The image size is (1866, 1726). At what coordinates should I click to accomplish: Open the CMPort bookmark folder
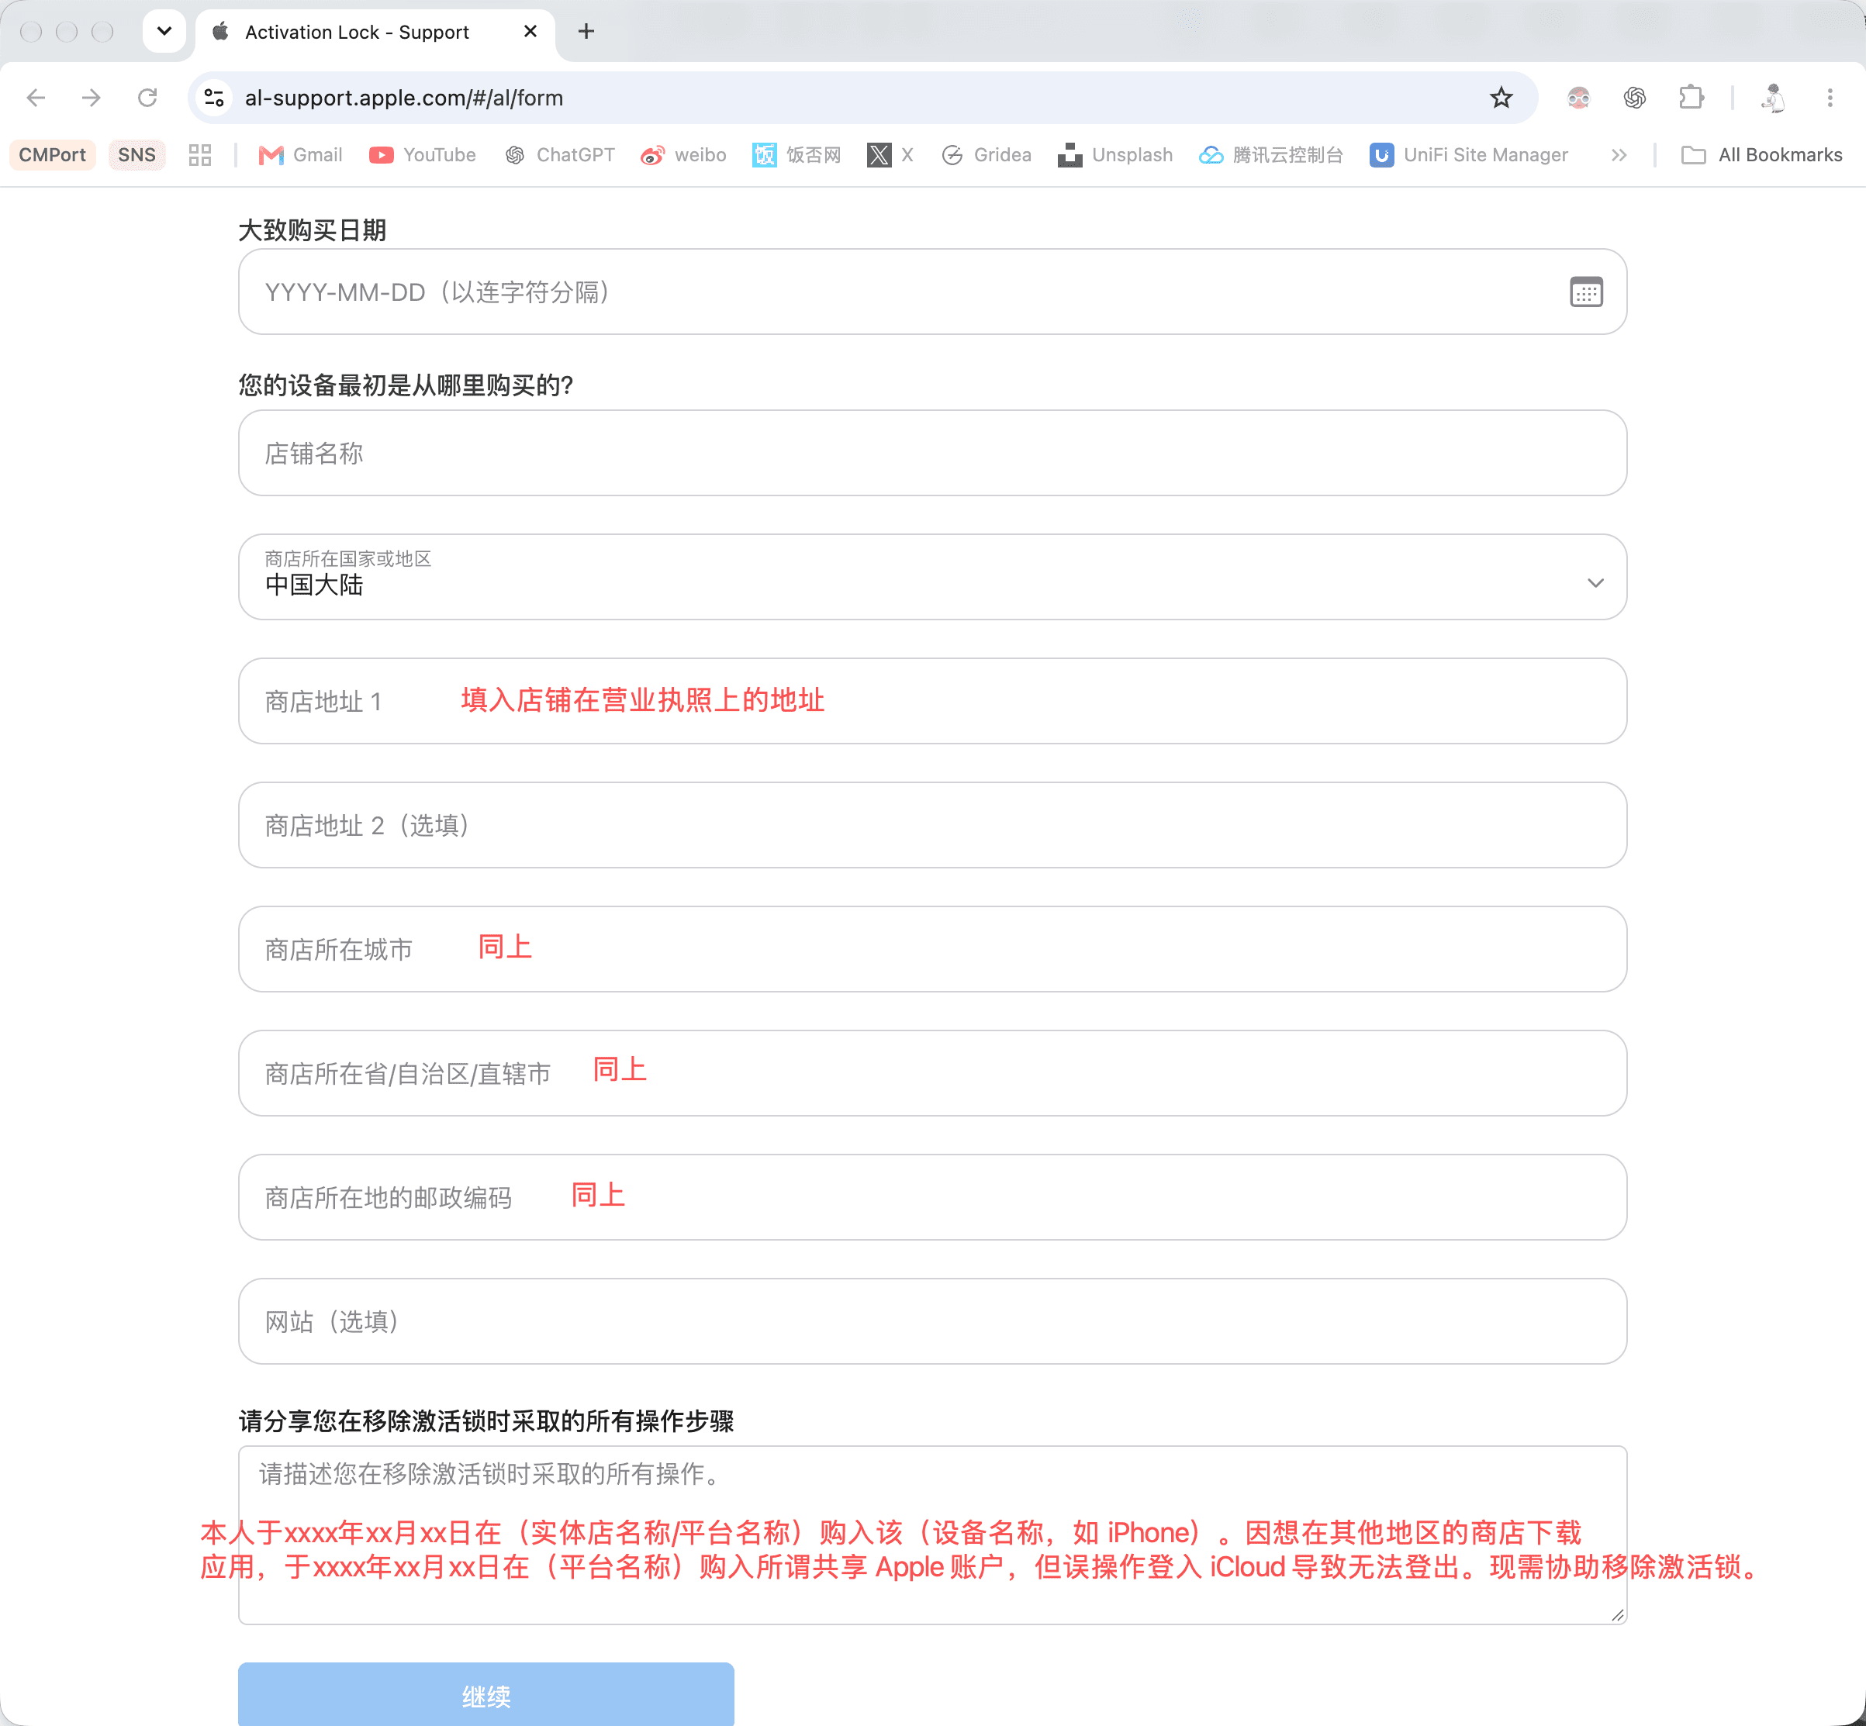pyautogui.click(x=52, y=155)
